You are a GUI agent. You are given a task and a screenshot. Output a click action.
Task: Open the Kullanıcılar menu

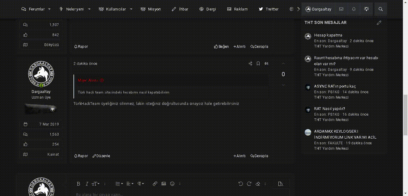[x=113, y=9]
